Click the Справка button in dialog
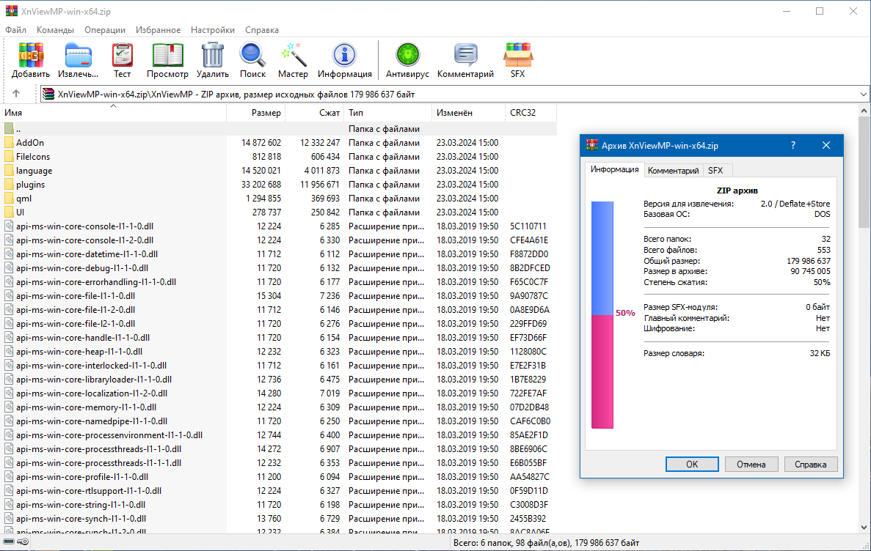This screenshot has width=871, height=551. tap(810, 465)
